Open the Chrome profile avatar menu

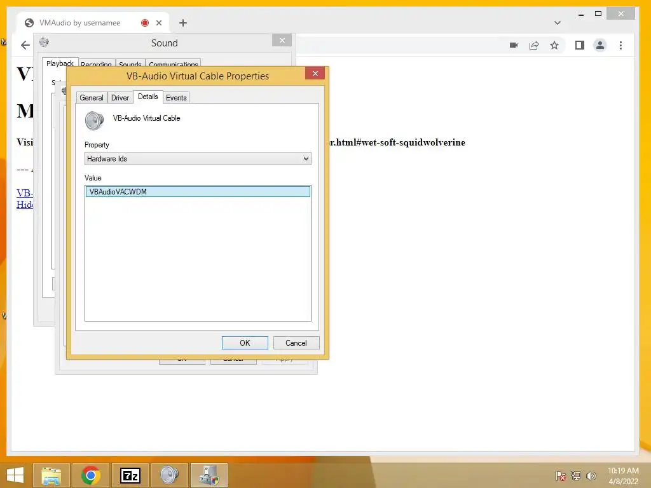click(600, 45)
